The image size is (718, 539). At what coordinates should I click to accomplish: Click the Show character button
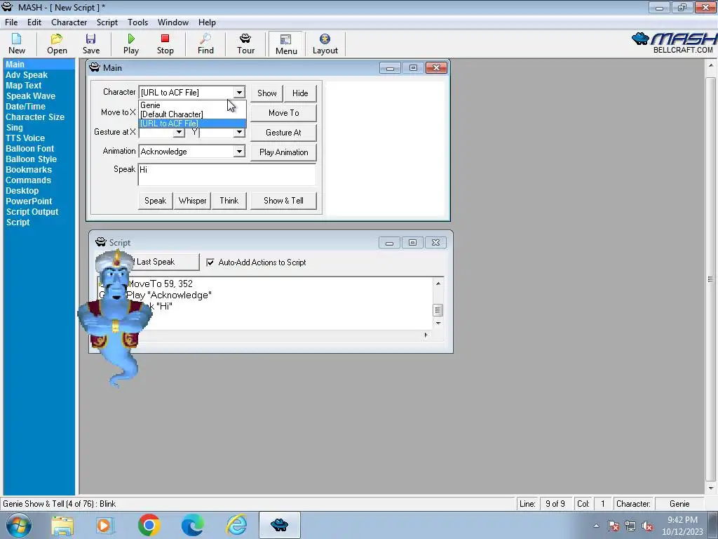click(267, 93)
